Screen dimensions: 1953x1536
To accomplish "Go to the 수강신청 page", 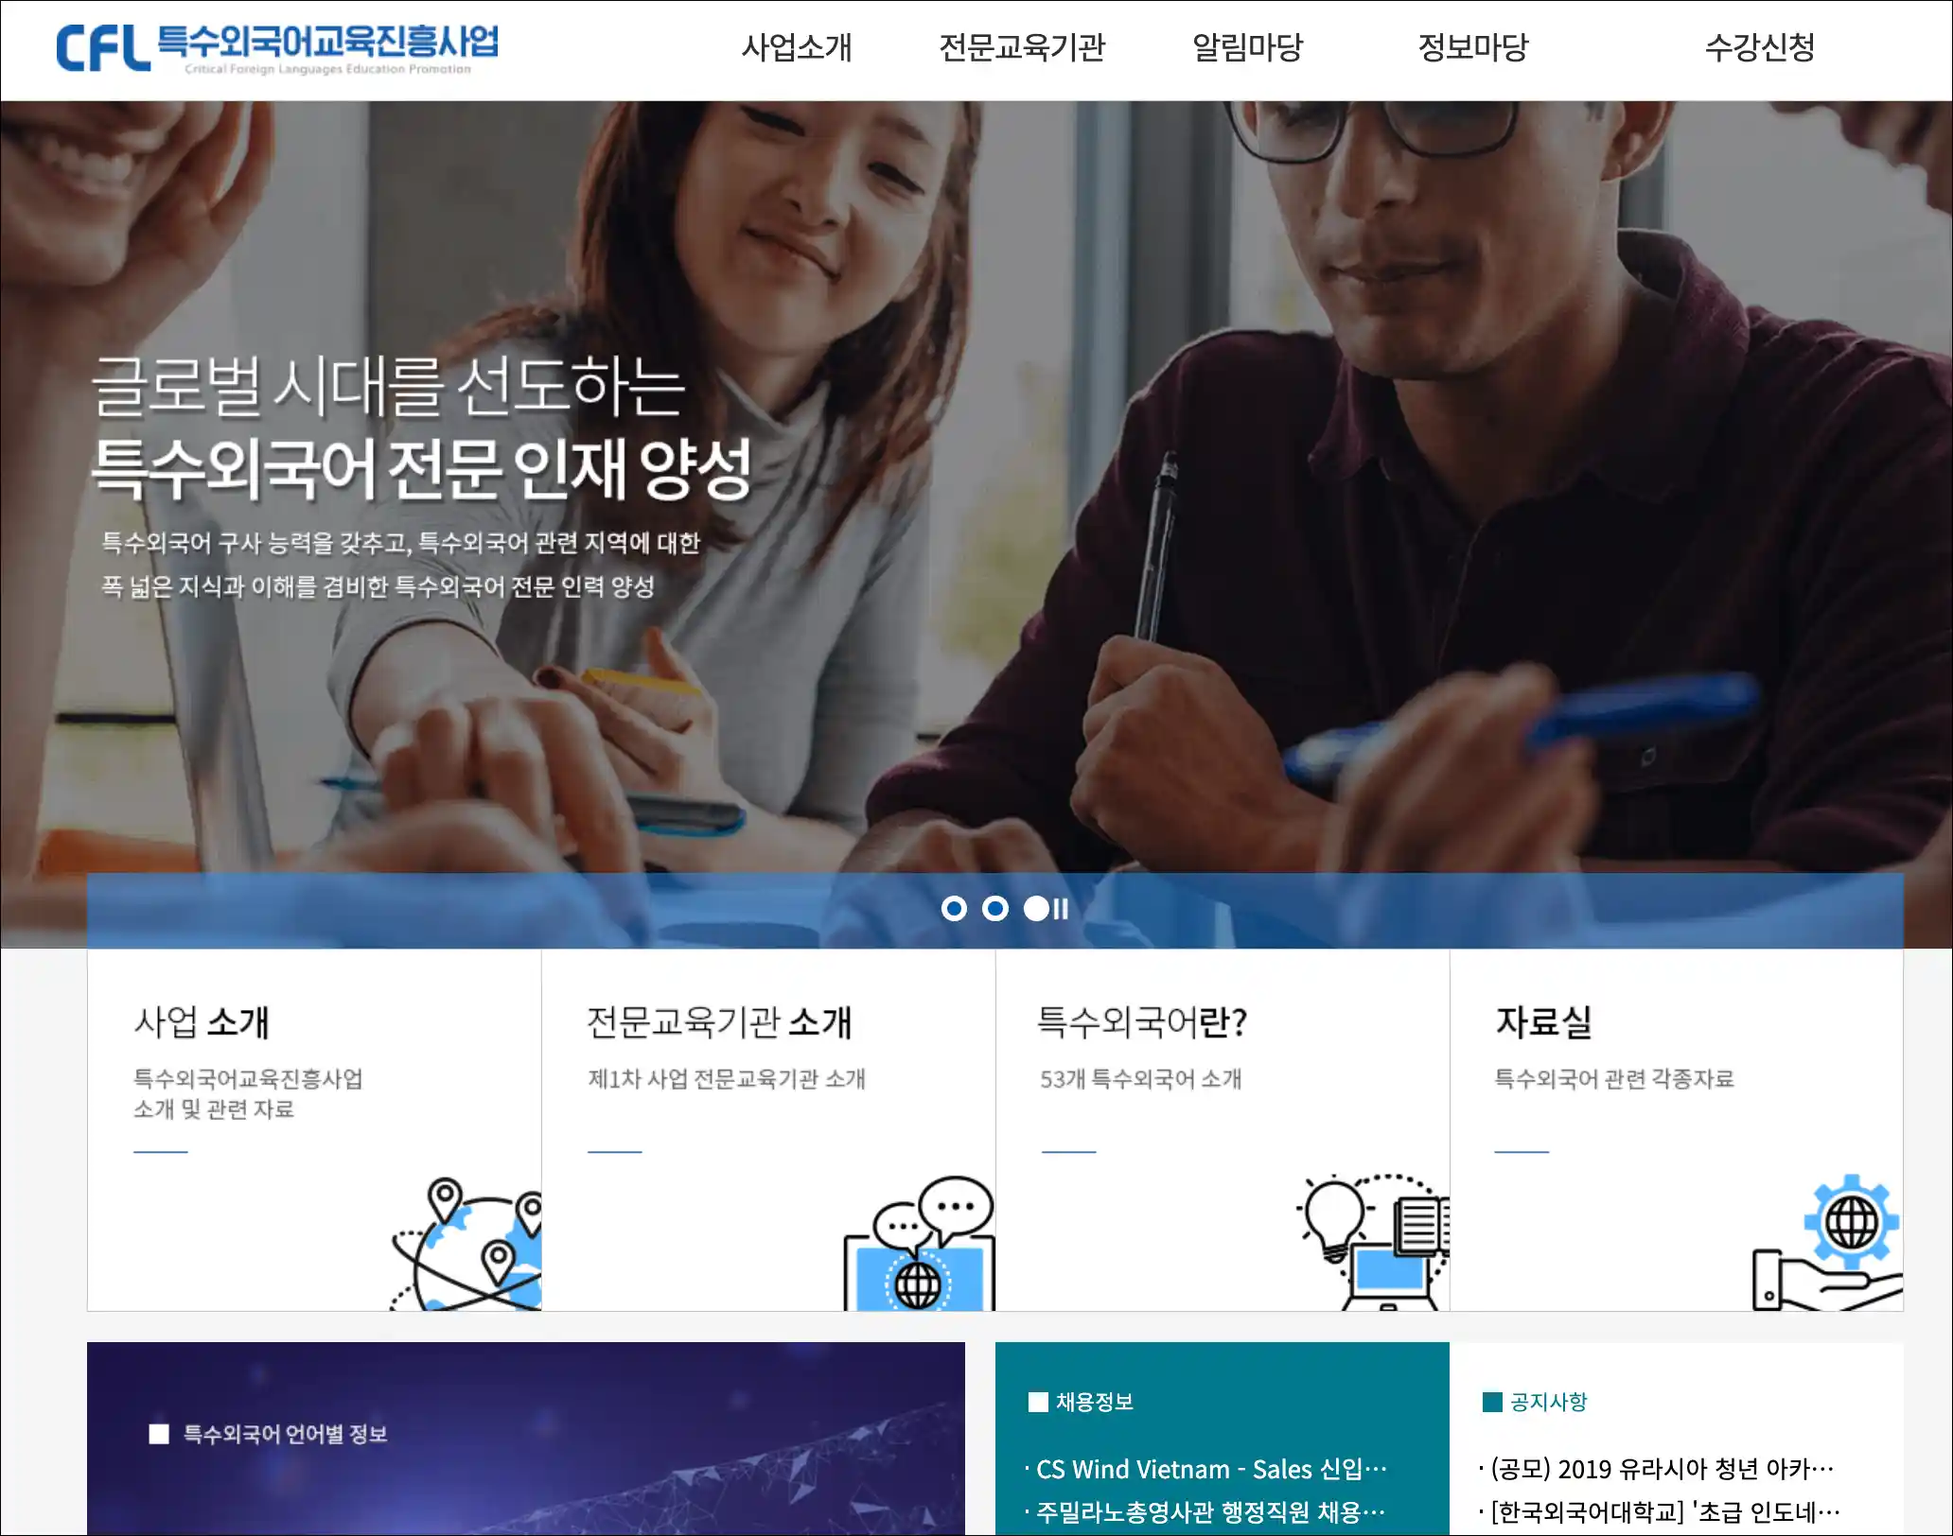I will pyautogui.click(x=1760, y=47).
